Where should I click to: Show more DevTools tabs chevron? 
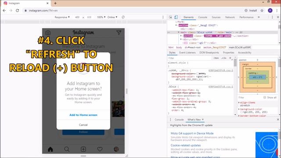tap(259, 17)
